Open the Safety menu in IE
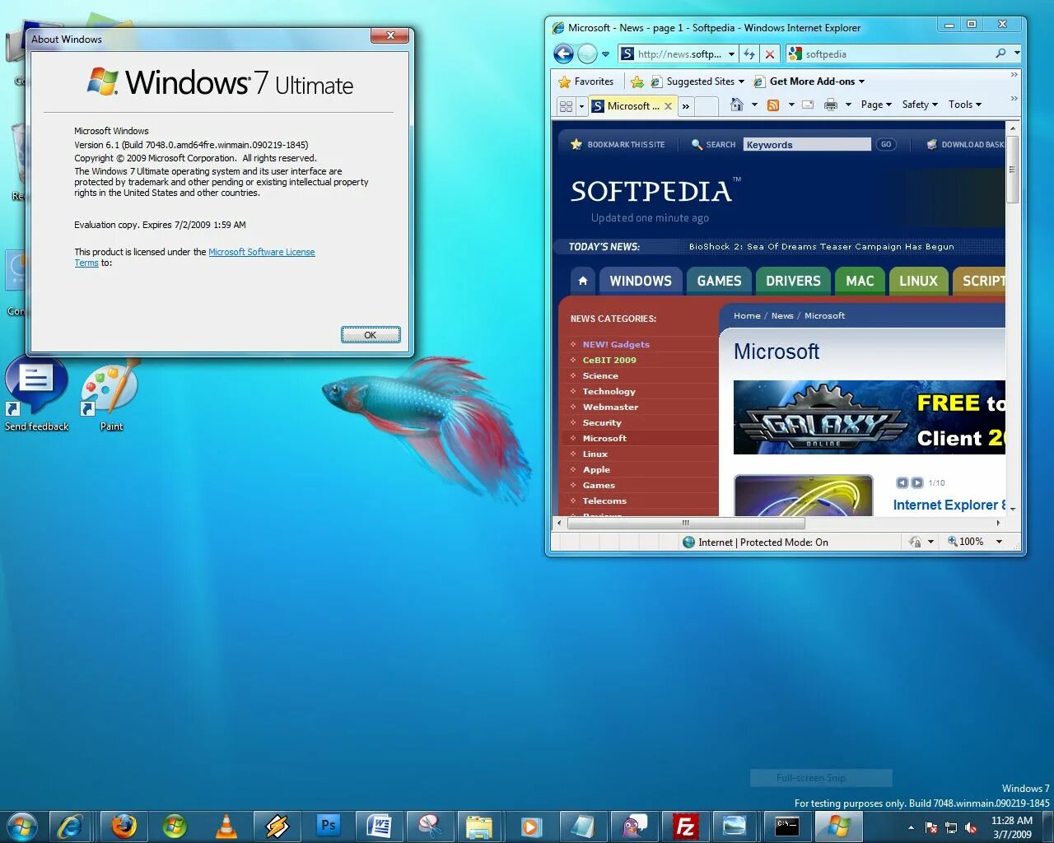Image resolution: width=1054 pixels, height=843 pixels. point(920,105)
